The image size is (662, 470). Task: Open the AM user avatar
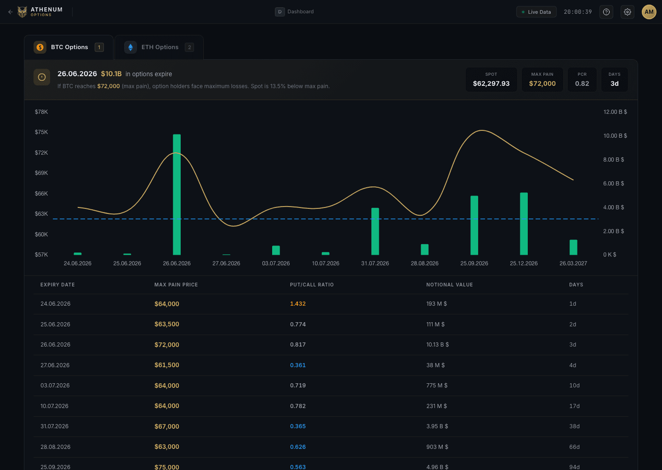(x=649, y=12)
